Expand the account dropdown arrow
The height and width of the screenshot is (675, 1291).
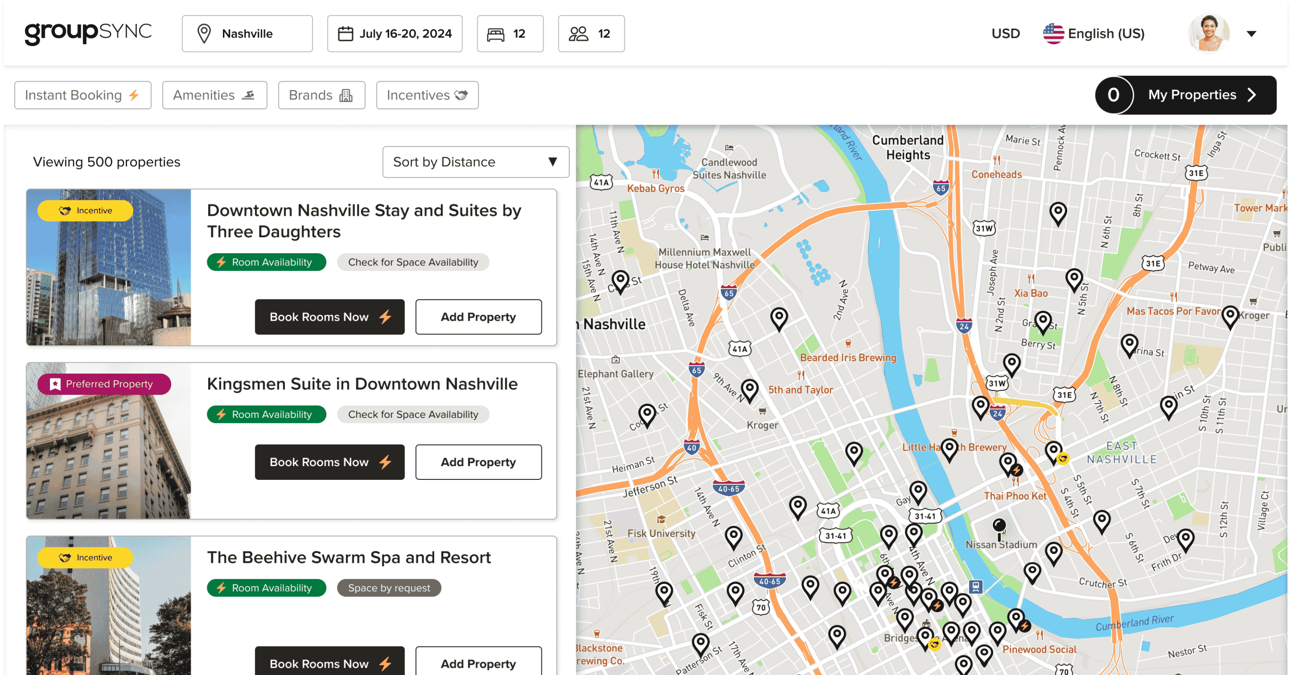click(1251, 34)
